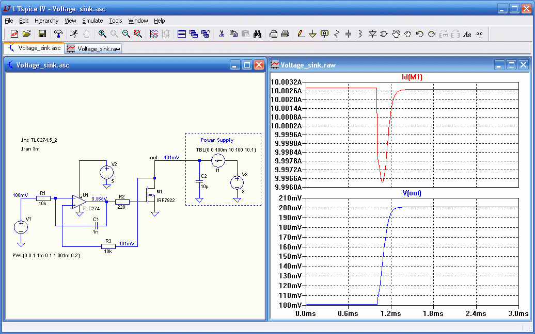Click the Zoom In magnifier icon
This screenshot has width=535, height=334.
point(102,34)
